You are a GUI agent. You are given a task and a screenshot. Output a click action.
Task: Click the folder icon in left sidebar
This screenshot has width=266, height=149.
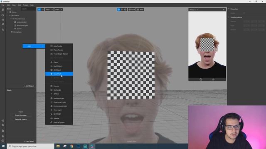click(3, 131)
